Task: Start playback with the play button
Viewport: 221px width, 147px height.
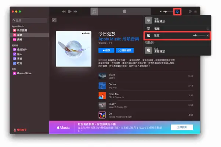Action: click(70, 11)
